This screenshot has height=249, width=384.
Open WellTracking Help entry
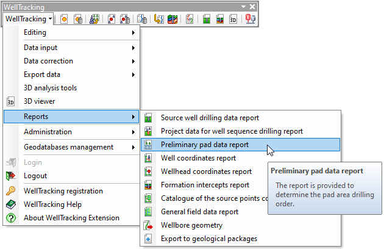pyautogui.click(x=71, y=204)
